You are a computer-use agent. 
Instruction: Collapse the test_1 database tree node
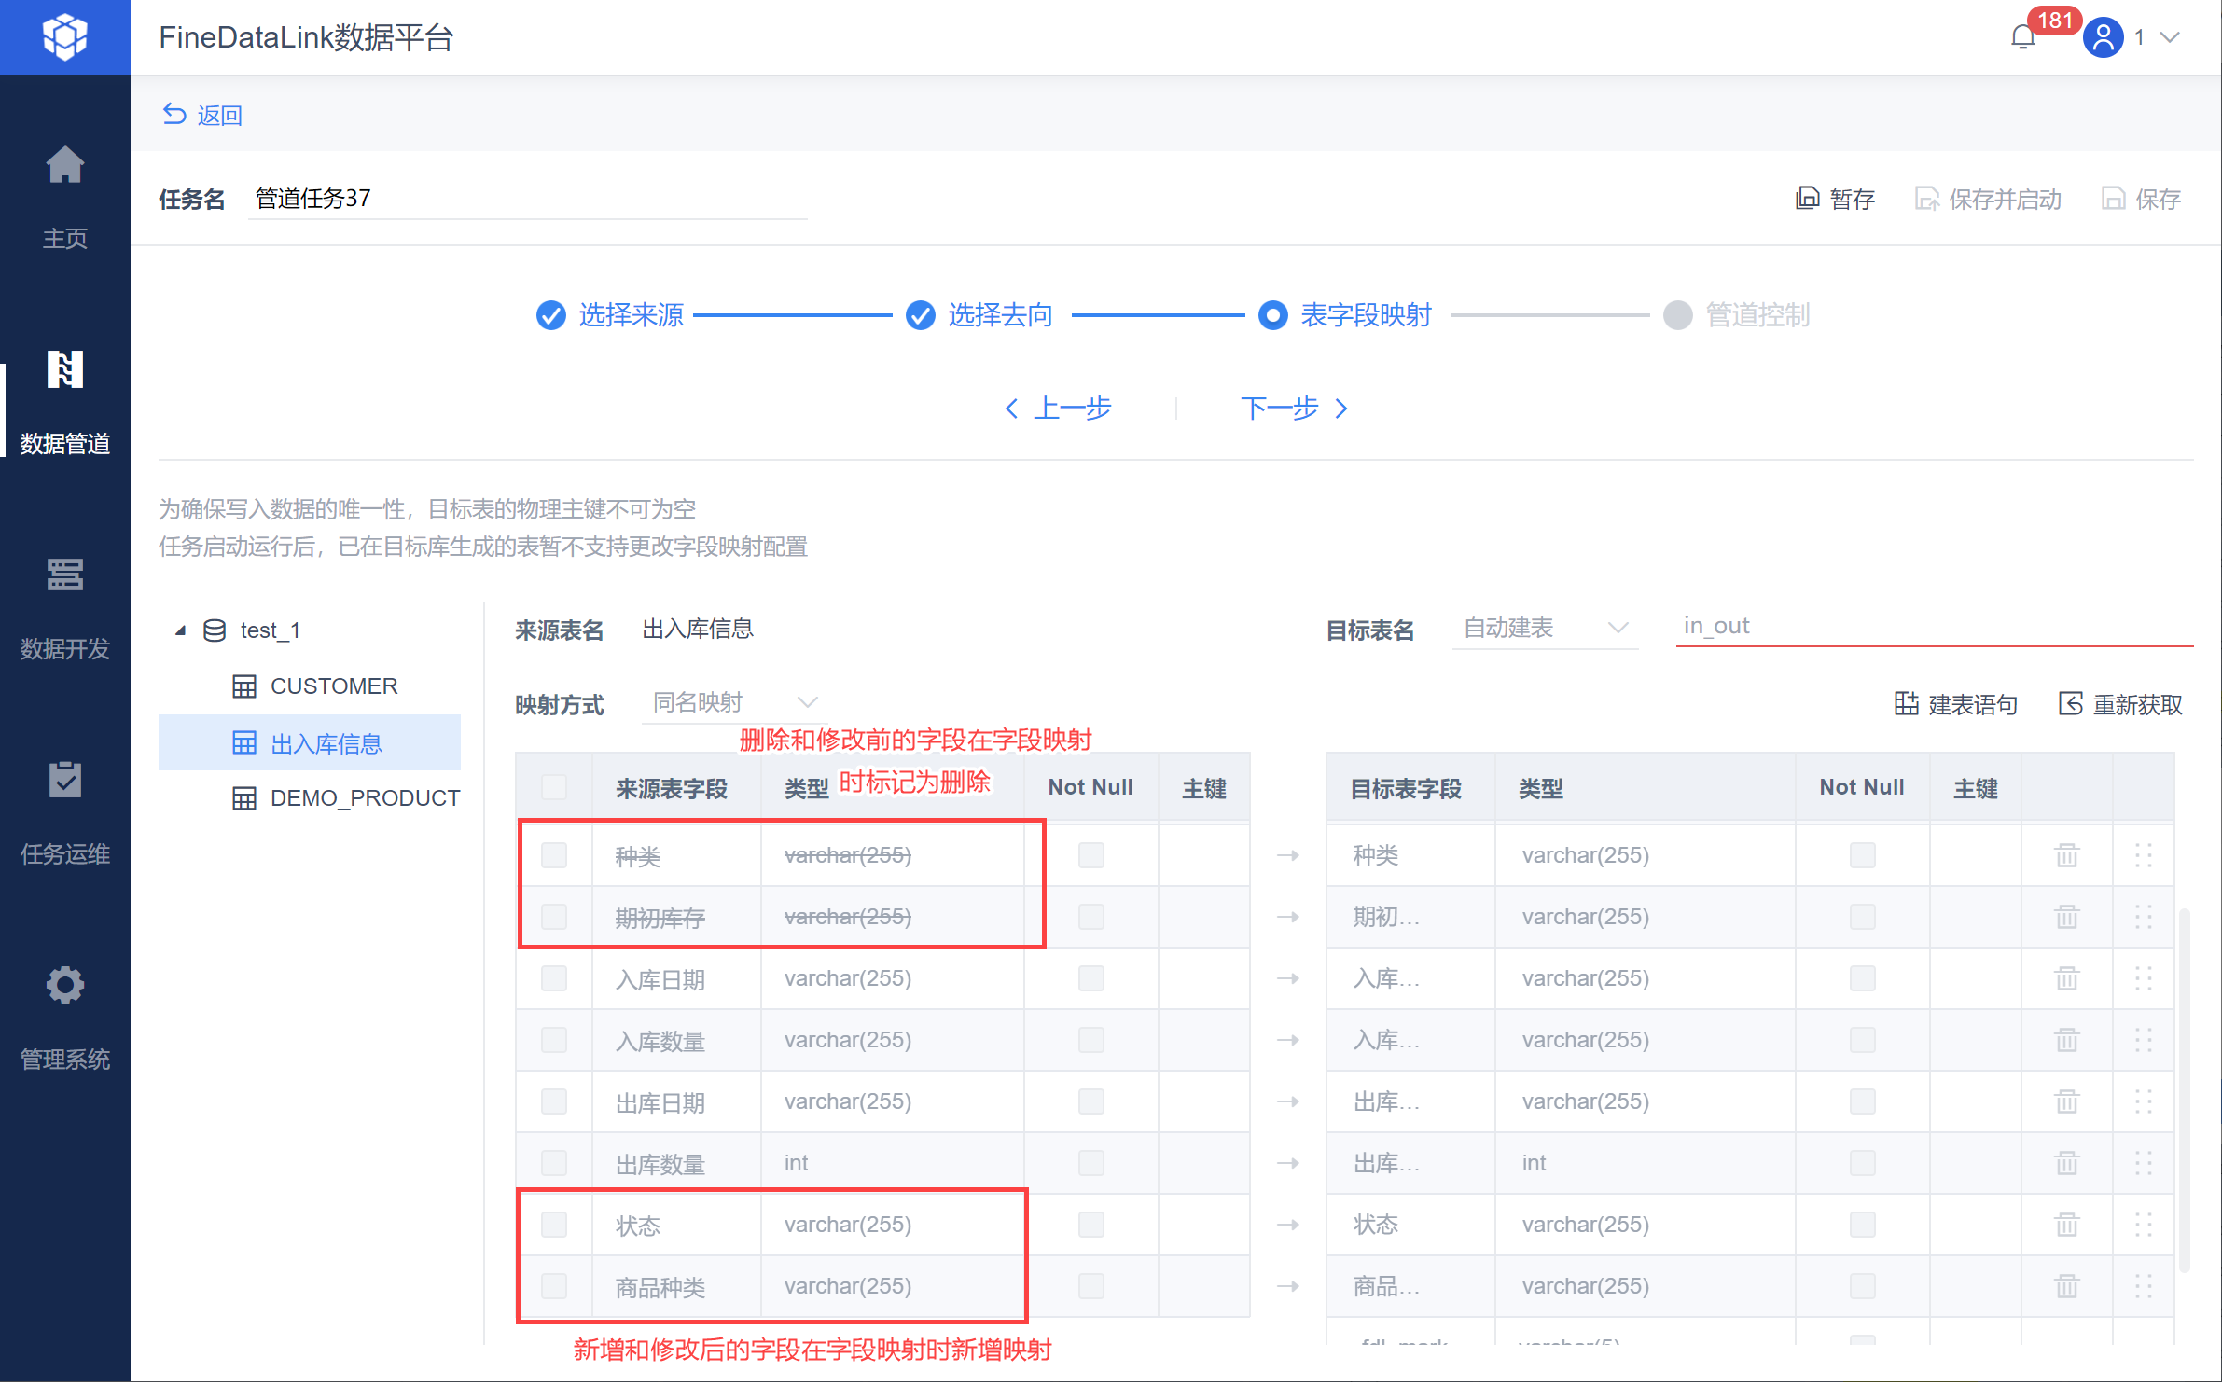click(x=181, y=630)
